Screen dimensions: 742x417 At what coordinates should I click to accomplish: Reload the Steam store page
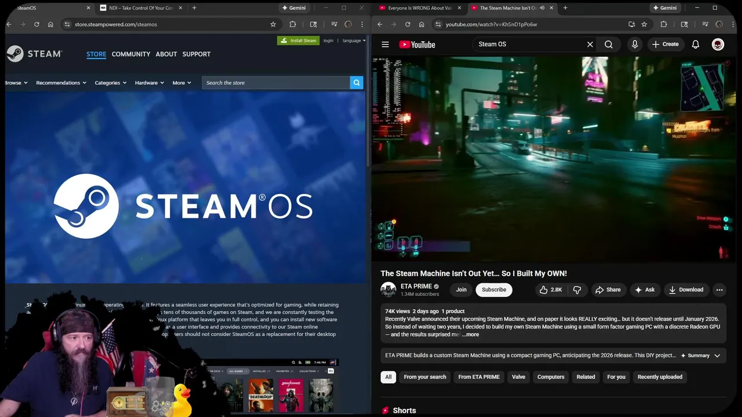click(37, 24)
